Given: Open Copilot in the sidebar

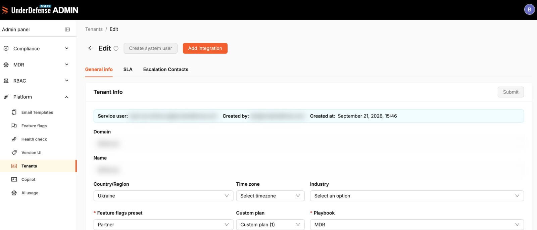Looking at the screenshot, I should 29,180.
